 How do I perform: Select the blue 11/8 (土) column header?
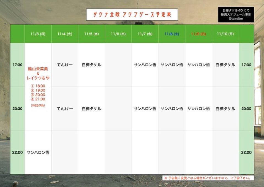click(172, 34)
